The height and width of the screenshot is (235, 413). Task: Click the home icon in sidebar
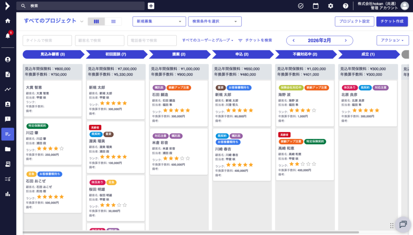[8, 21]
